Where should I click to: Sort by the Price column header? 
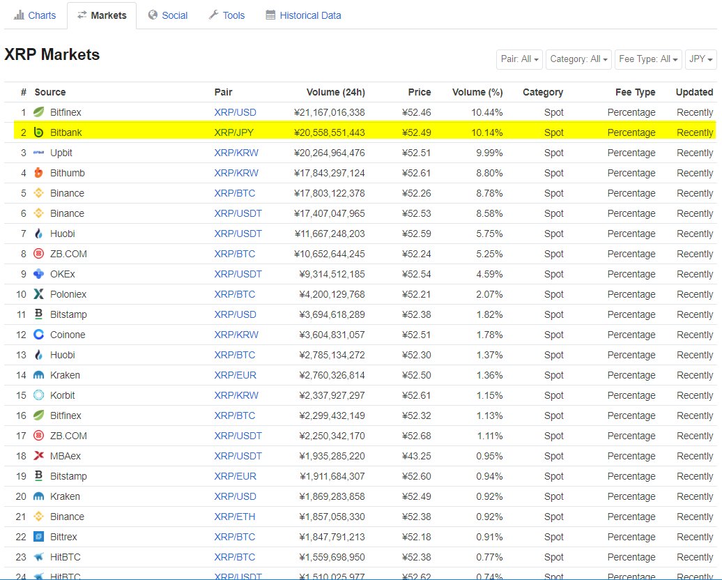420,92
